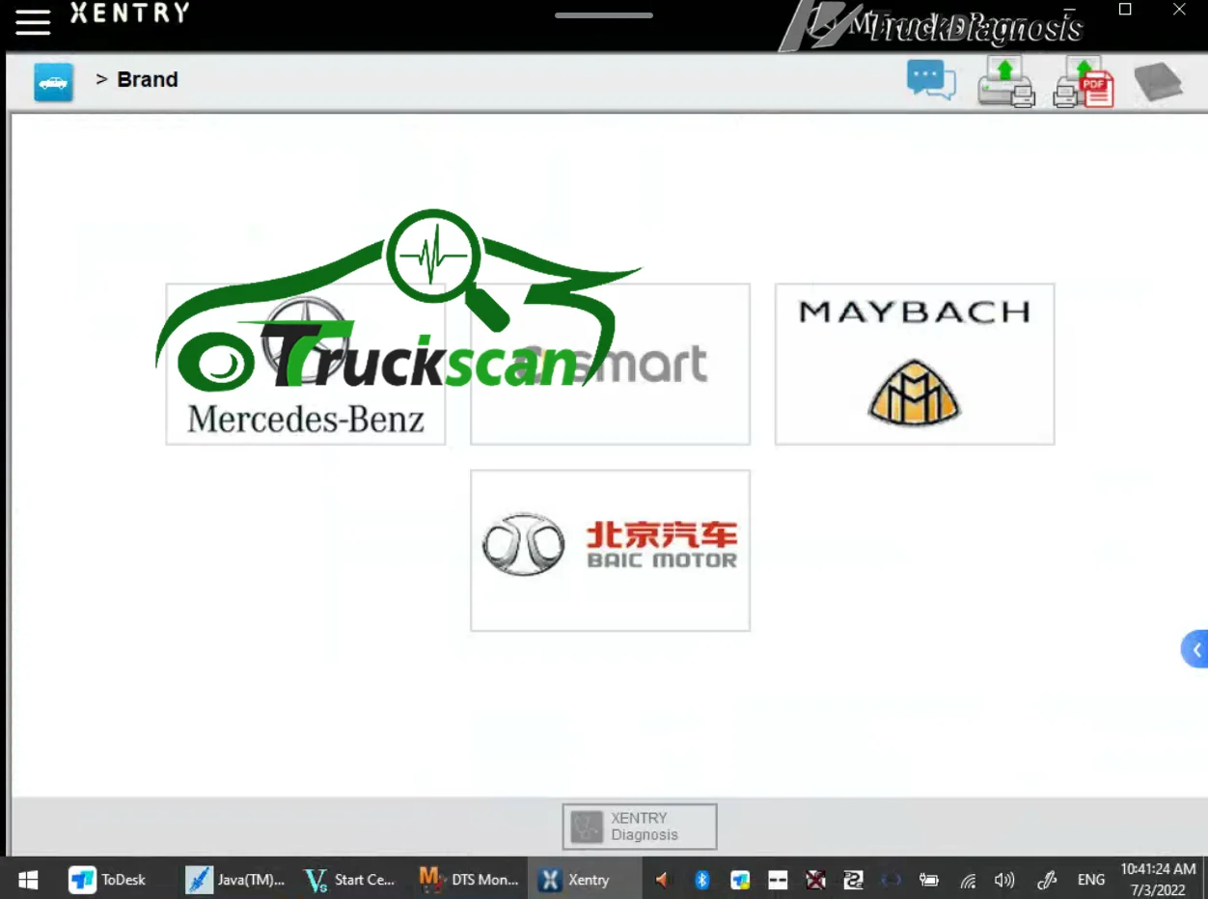Viewport: 1208px width, 899px height.
Task: Open the gray book help icon
Action: click(x=1158, y=82)
